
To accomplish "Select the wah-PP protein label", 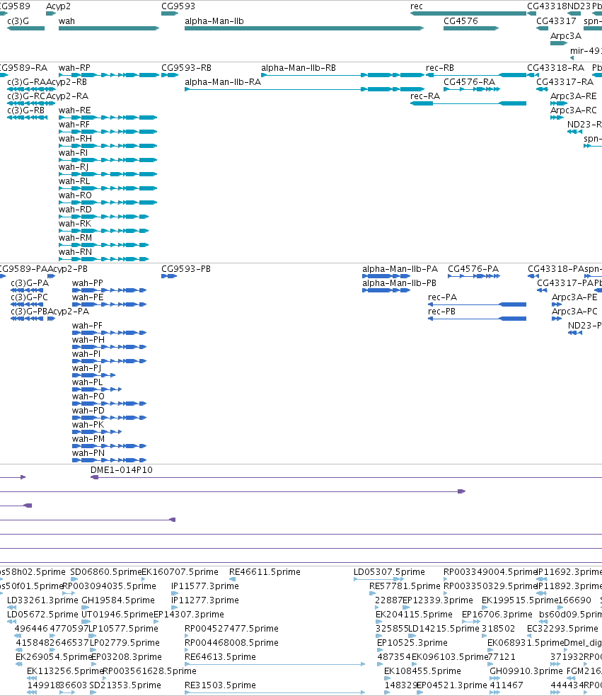I will (88, 283).
